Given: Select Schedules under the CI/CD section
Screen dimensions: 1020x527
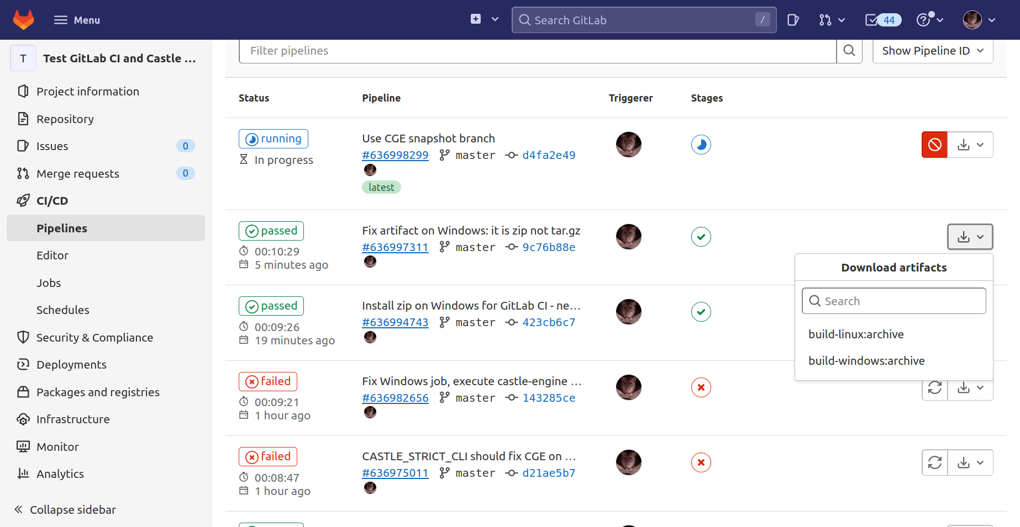Looking at the screenshot, I should (x=62, y=310).
